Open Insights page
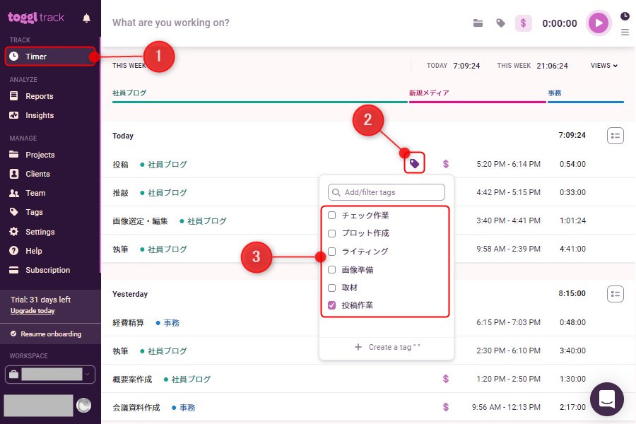The height and width of the screenshot is (424, 636). pos(40,115)
